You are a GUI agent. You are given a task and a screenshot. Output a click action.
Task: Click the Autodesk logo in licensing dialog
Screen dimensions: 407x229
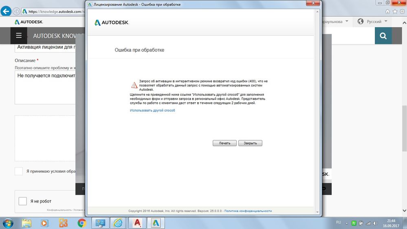click(112, 22)
